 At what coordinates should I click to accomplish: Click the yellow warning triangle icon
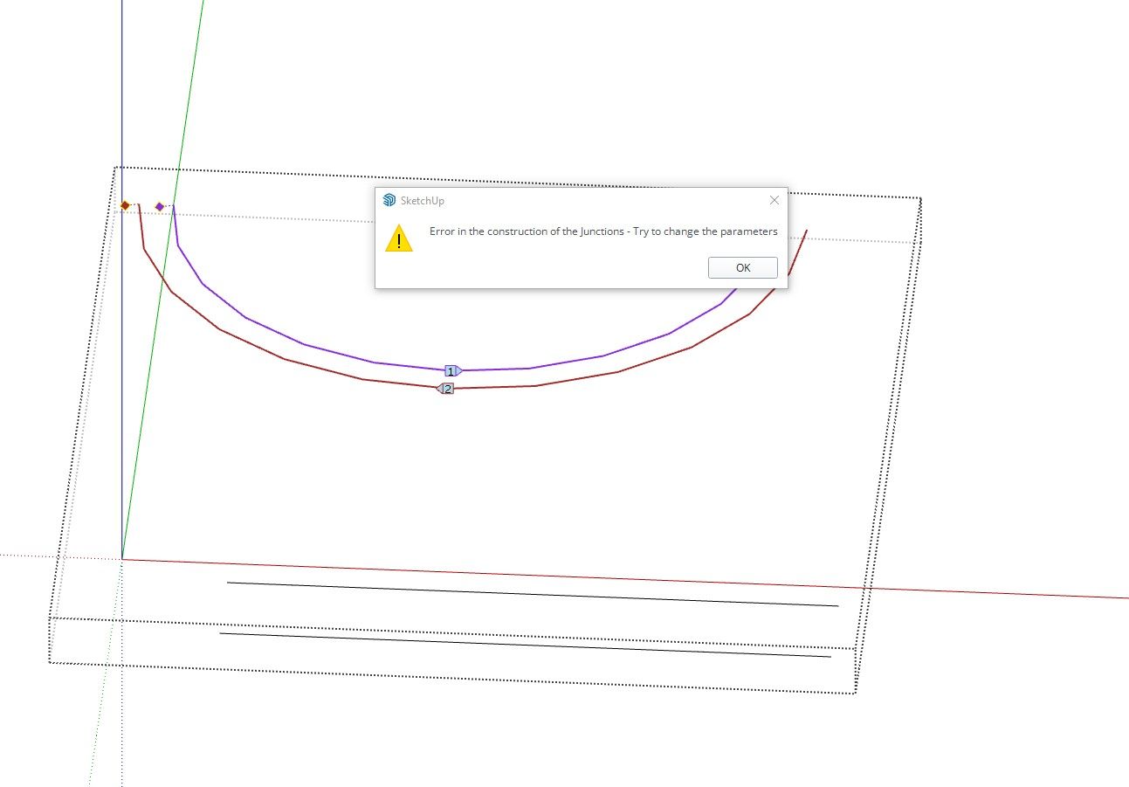(399, 238)
